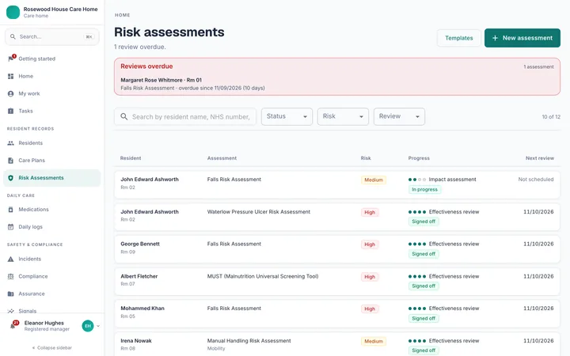Click the Risk column header
570x356 pixels.
(x=366, y=158)
